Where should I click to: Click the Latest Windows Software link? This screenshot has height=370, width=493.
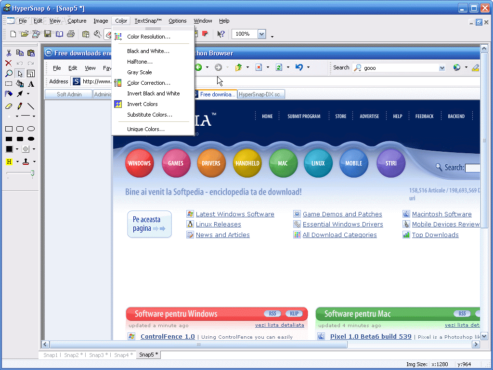tap(235, 214)
